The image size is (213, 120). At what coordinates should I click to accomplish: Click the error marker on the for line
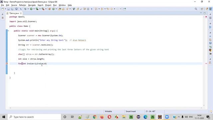(7, 64)
